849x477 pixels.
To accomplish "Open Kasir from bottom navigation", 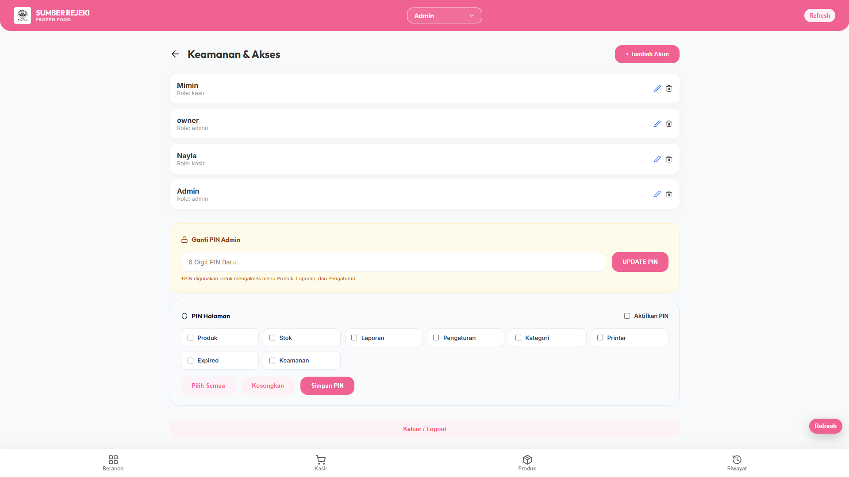I will pyautogui.click(x=321, y=463).
